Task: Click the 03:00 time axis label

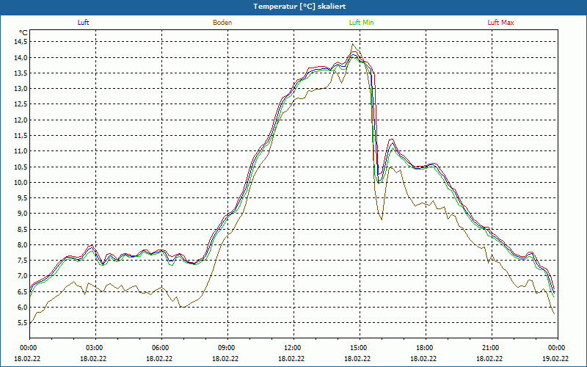Action: pyautogui.click(x=94, y=348)
